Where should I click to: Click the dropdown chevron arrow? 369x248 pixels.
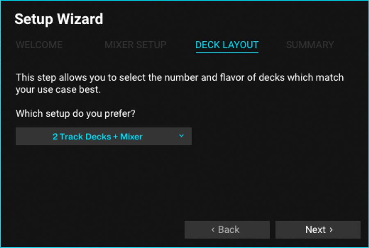point(181,136)
